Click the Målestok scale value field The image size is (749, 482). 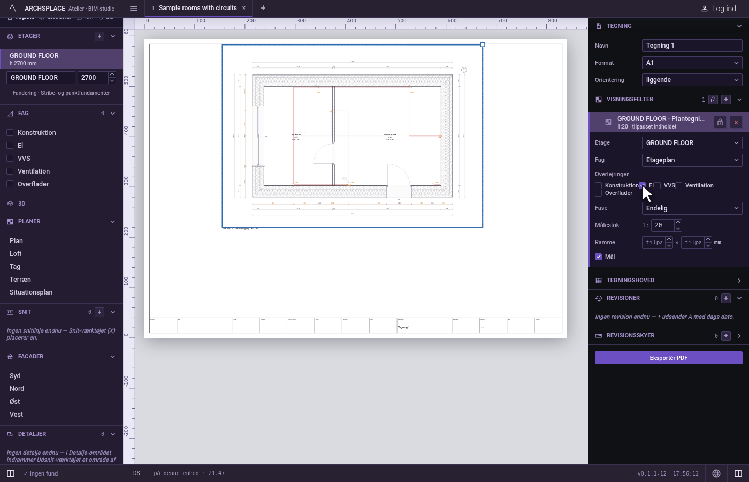tap(662, 225)
